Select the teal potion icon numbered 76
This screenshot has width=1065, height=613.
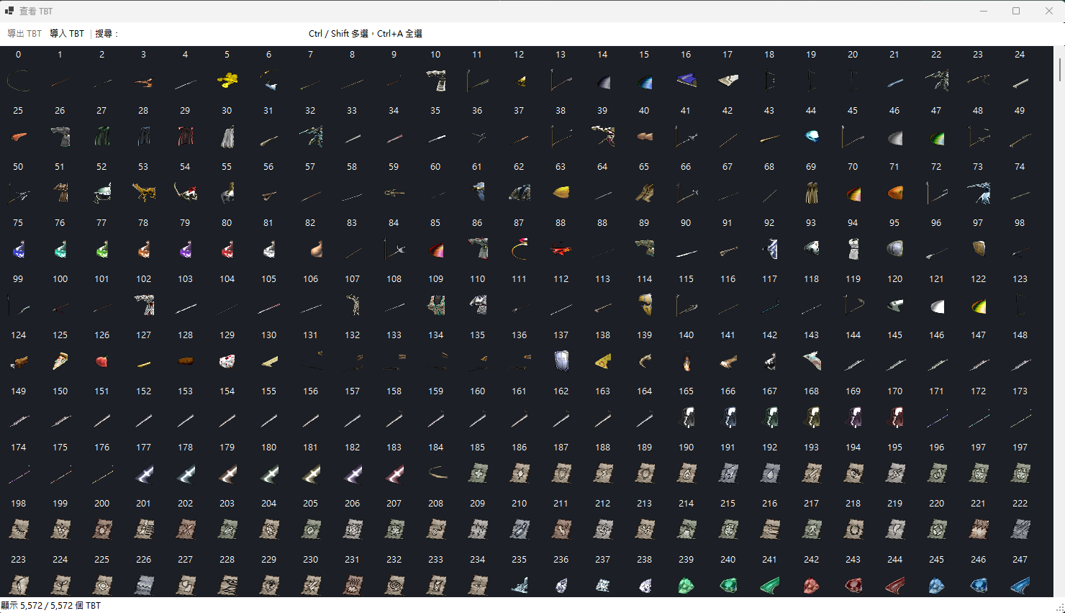click(60, 249)
